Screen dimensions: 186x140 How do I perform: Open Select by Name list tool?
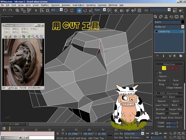(x=42, y=10)
